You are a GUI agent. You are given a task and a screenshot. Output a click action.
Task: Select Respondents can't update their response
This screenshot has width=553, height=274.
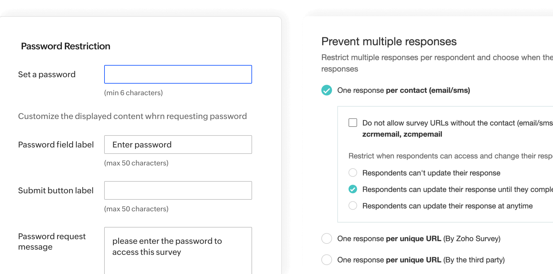coord(352,173)
